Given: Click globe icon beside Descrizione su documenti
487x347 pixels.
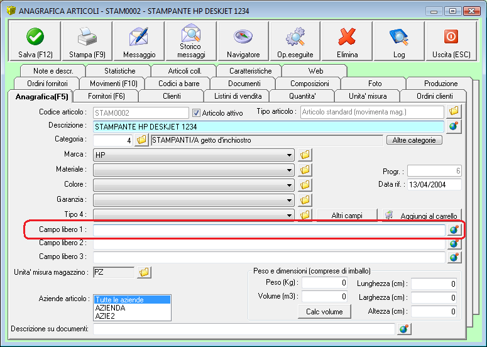Looking at the screenshot, I should click(404, 329).
